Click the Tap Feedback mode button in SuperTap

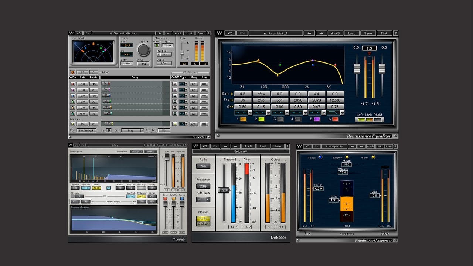[x=86, y=130]
